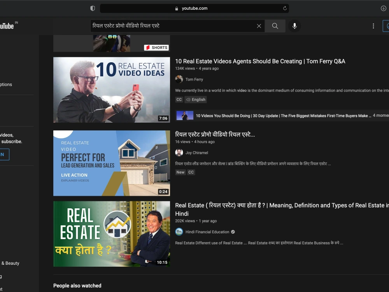Click the 7:06 duration badge
This screenshot has height=292, width=389.
tap(163, 118)
